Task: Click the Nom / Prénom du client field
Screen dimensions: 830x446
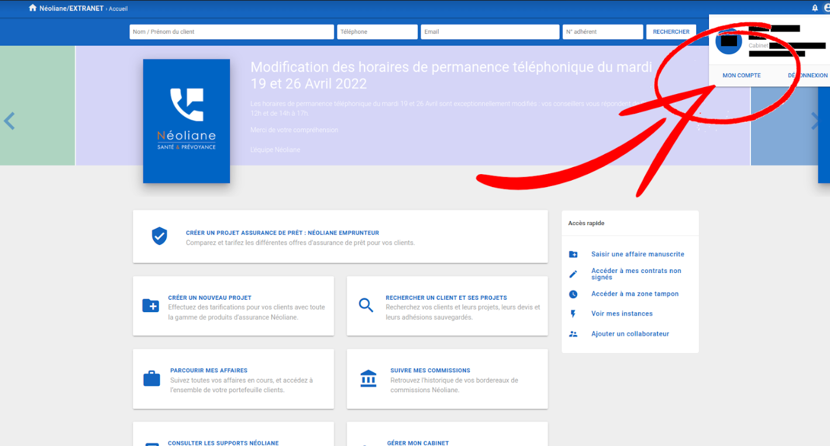Action: click(x=231, y=32)
